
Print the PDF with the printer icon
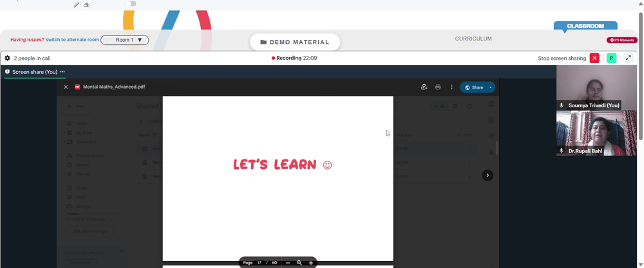(438, 87)
